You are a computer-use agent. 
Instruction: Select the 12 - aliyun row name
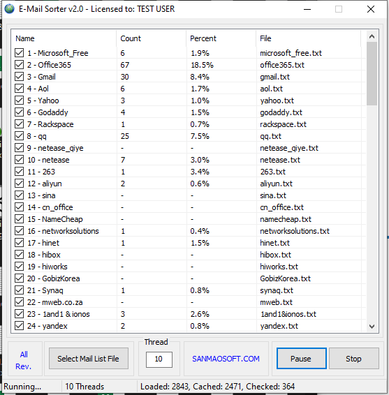[x=45, y=184]
